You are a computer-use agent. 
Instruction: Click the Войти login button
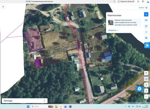(143, 7)
